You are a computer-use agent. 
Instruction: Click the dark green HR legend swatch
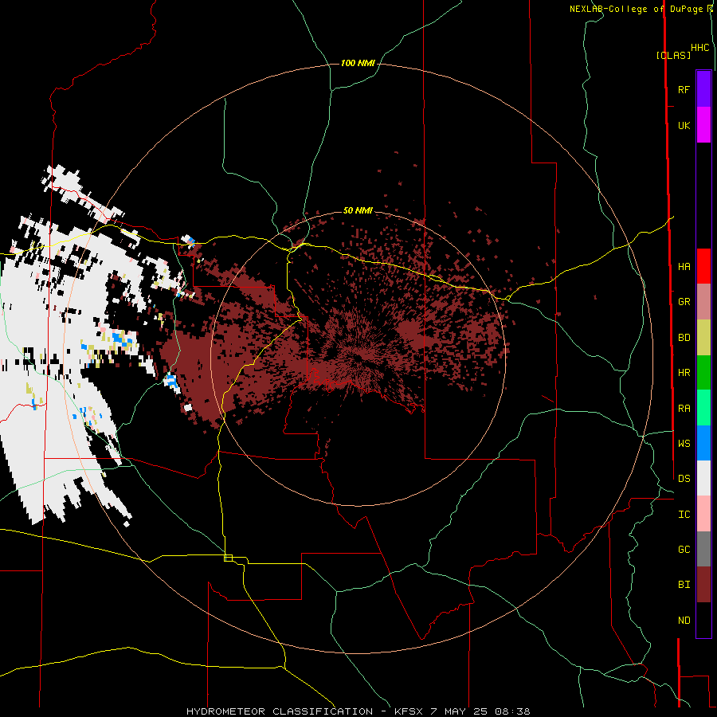pos(703,373)
